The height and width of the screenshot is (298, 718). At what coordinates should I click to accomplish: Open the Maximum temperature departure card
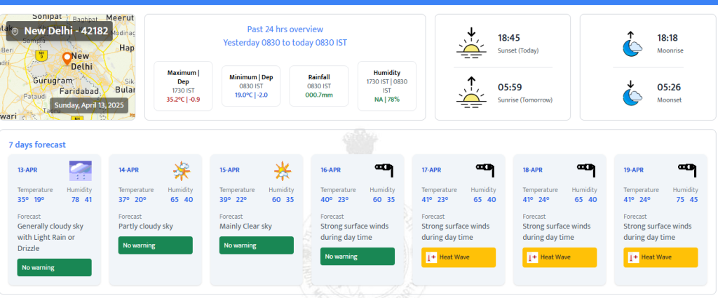(x=183, y=86)
